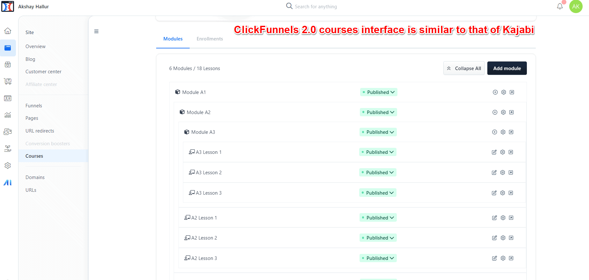Image resolution: width=589 pixels, height=280 pixels.
Task: Preview A2 Lesson 3 in new window
Action: [x=511, y=258]
